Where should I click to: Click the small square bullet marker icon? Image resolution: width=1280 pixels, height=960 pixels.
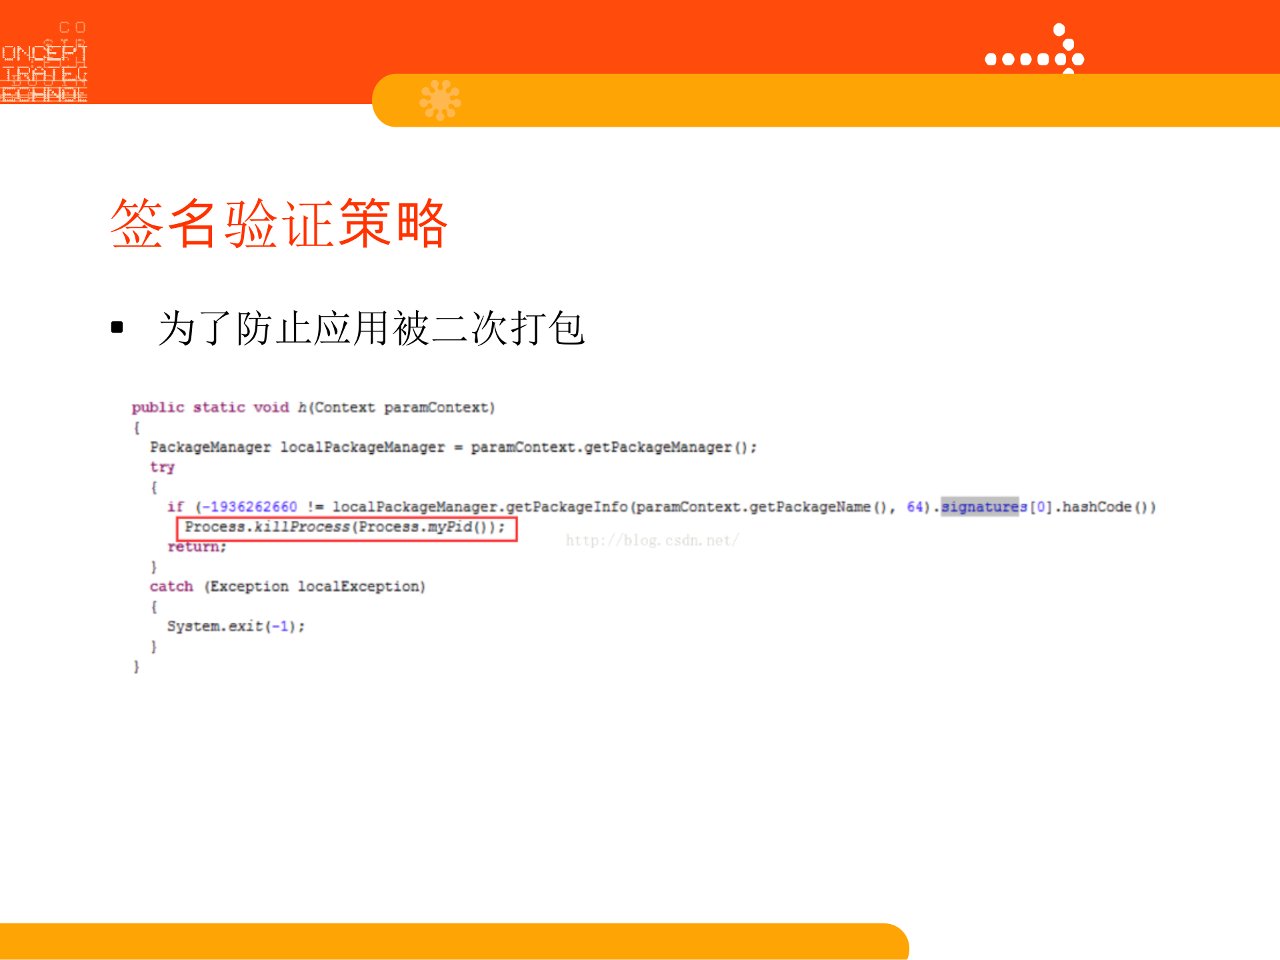tap(117, 326)
